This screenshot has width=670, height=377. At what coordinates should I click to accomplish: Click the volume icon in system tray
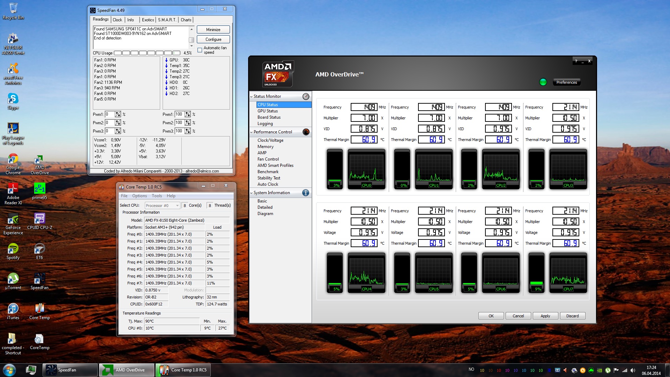pyautogui.click(x=633, y=370)
